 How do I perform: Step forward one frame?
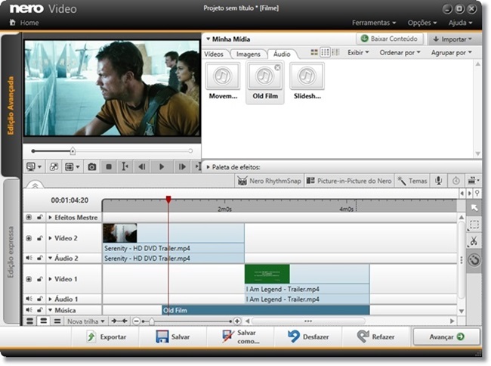182,166
